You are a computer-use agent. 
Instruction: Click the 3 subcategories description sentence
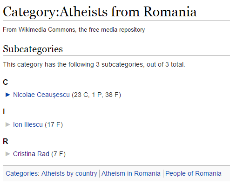[94, 64]
